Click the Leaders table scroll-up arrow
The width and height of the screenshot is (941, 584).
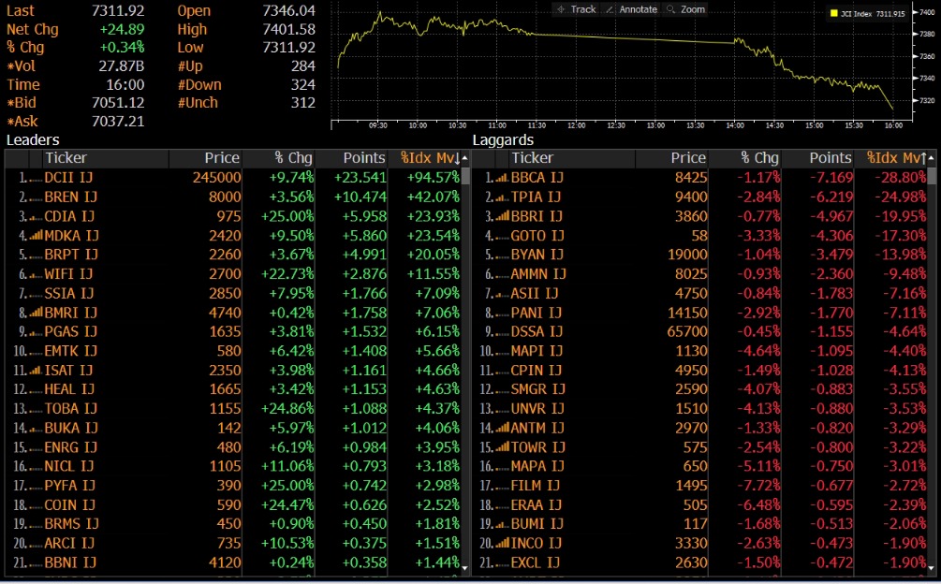(465, 158)
